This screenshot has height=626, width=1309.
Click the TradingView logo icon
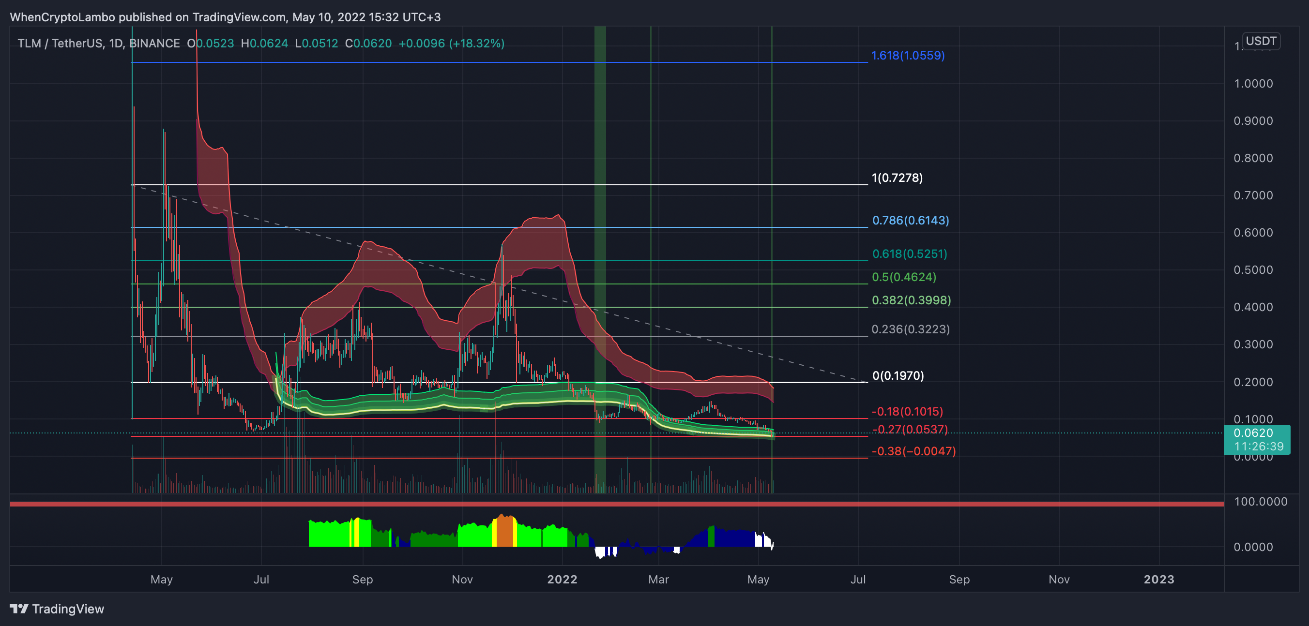click(19, 608)
